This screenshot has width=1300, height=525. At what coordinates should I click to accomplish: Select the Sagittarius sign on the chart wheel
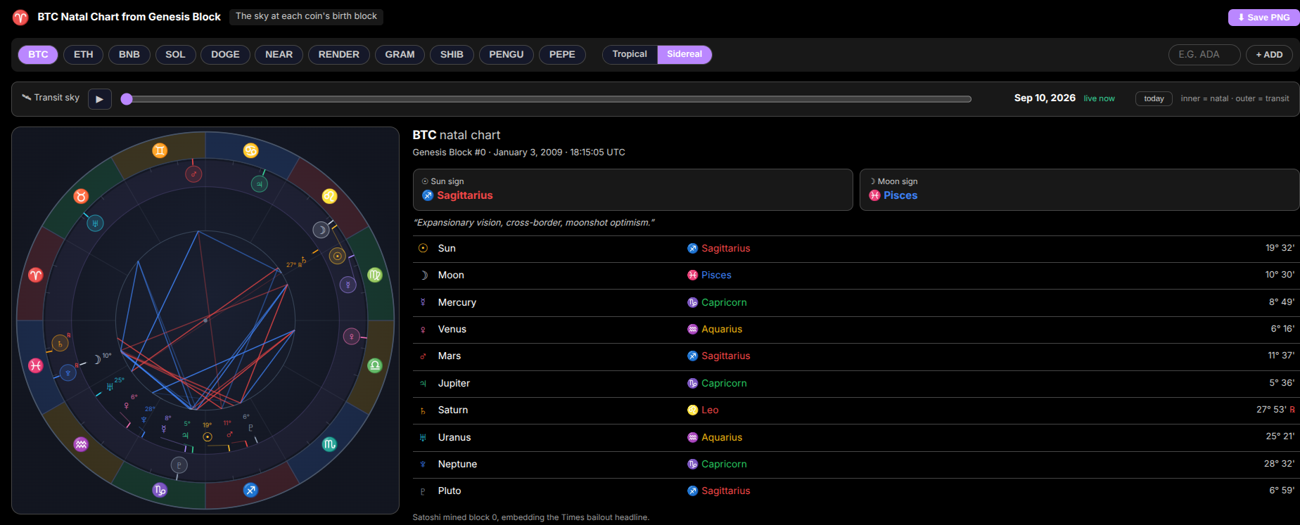(250, 490)
